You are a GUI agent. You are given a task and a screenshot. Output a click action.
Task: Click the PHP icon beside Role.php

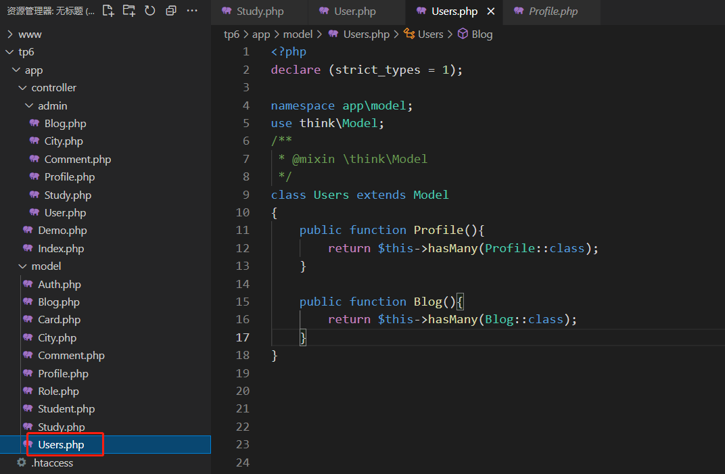pyautogui.click(x=28, y=391)
